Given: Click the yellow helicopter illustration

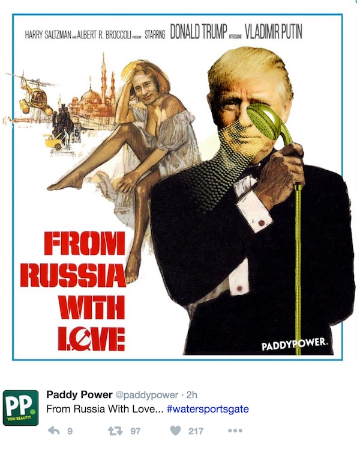Looking at the screenshot, I should pos(32,95).
